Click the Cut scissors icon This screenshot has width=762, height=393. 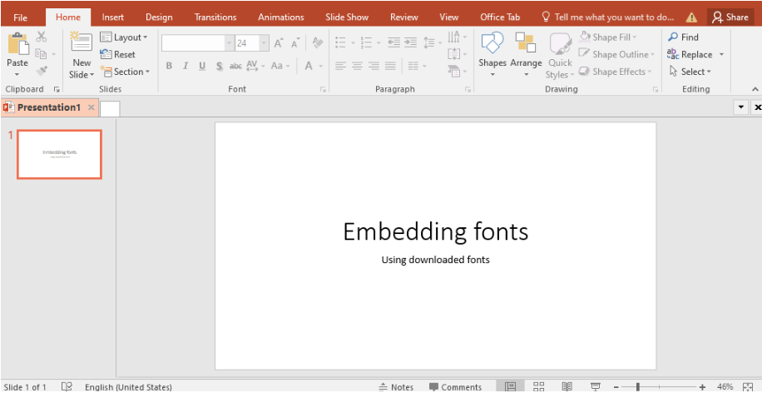(x=42, y=37)
